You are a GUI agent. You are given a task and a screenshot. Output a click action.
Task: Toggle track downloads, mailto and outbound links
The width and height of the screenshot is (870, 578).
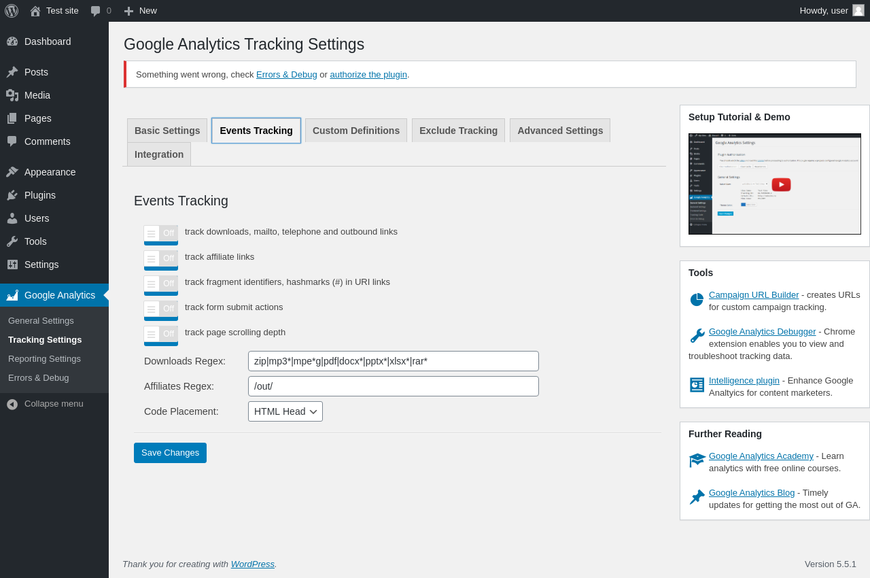(160, 235)
